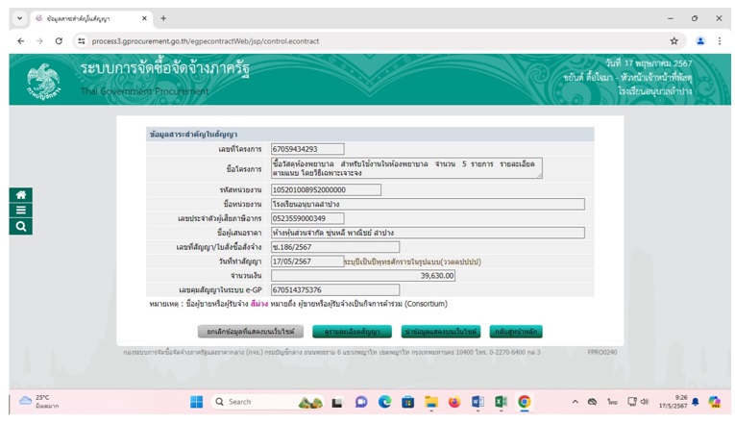Select the e-GP contract browser tab
The height and width of the screenshot is (423, 735).
pyautogui.click(x=91, y=19)
